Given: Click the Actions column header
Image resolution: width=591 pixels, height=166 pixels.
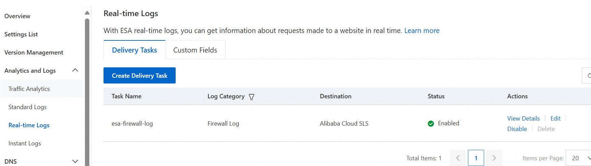Looking at the screenshot, I should [x=517, y=96].
